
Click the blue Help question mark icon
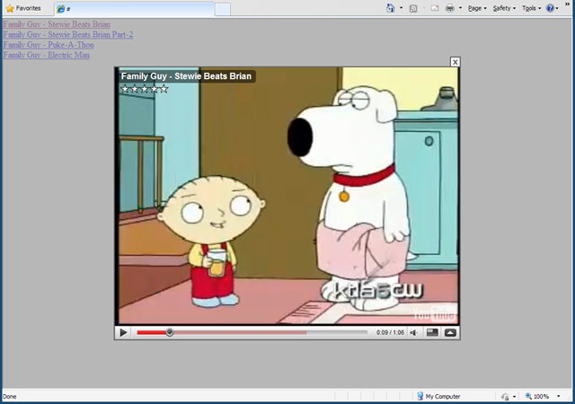point(550,8)
